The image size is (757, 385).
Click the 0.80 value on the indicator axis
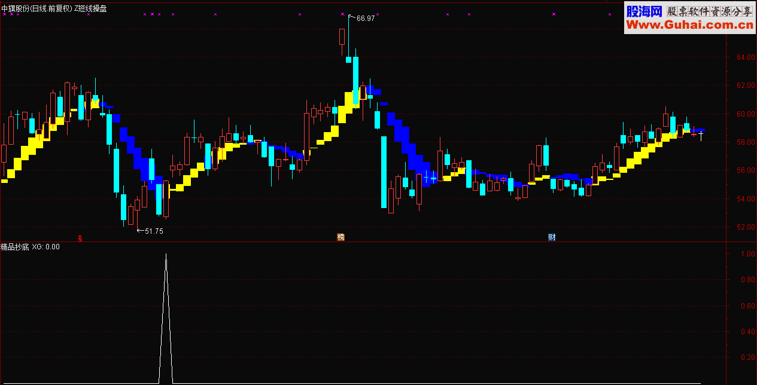click(x=747, y=279)
